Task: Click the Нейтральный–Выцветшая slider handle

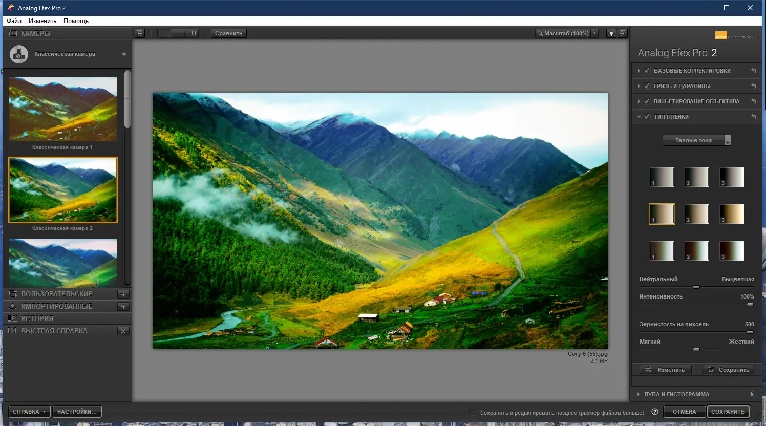Action: (x=696, y=287)
